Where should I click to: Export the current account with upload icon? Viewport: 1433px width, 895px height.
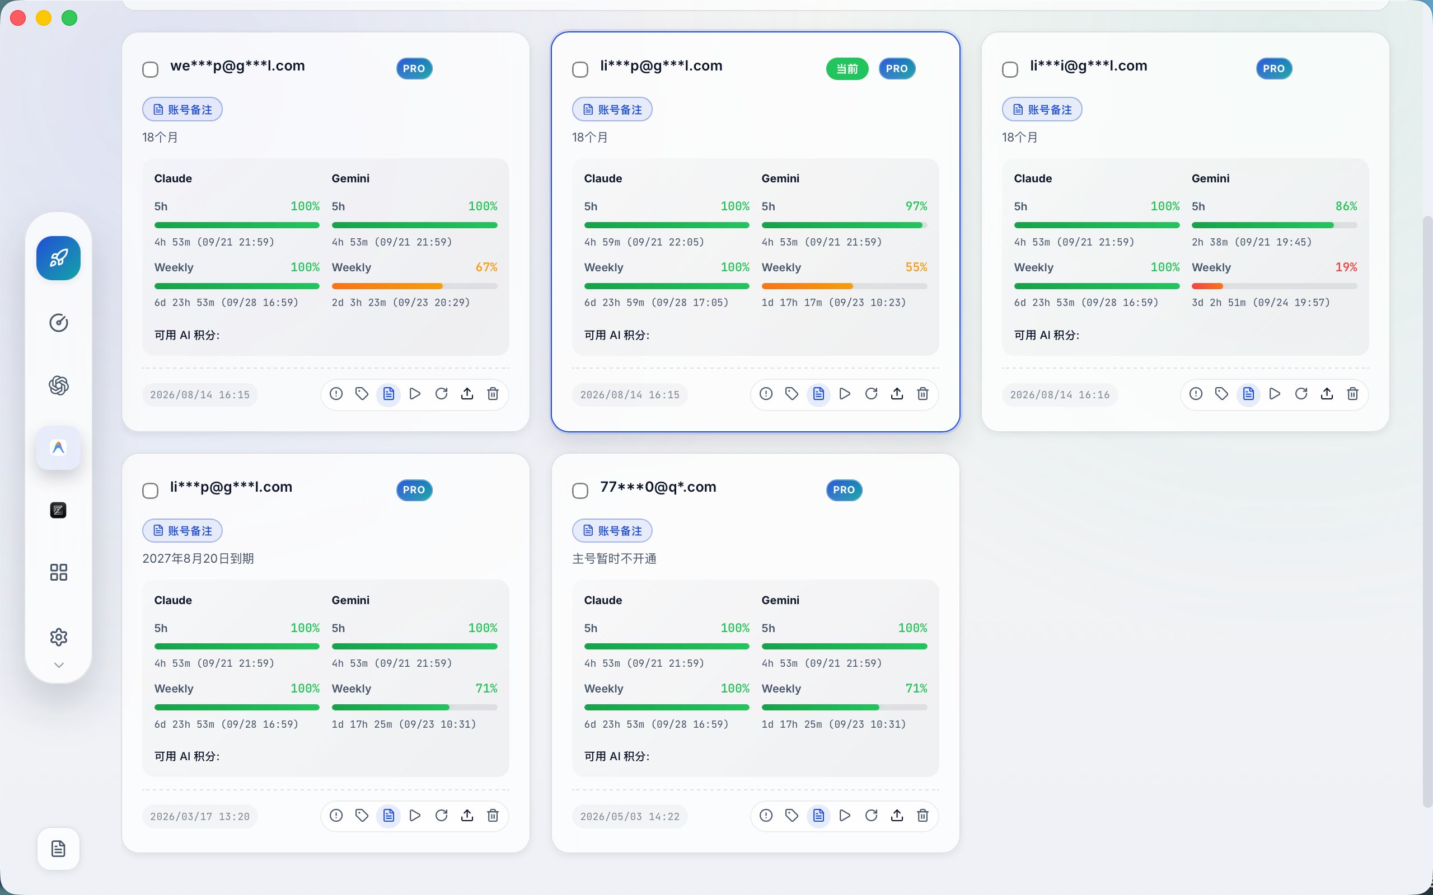(x=897, y=394)
